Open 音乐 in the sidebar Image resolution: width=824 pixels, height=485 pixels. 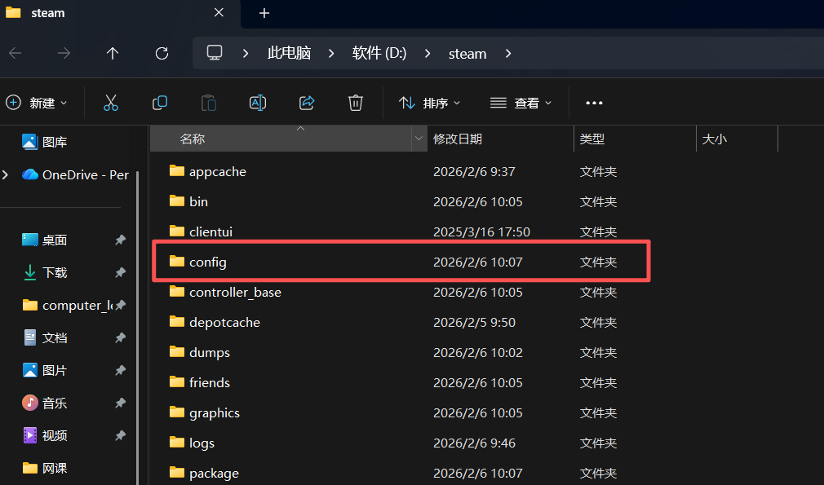click(x=45, y=403)
